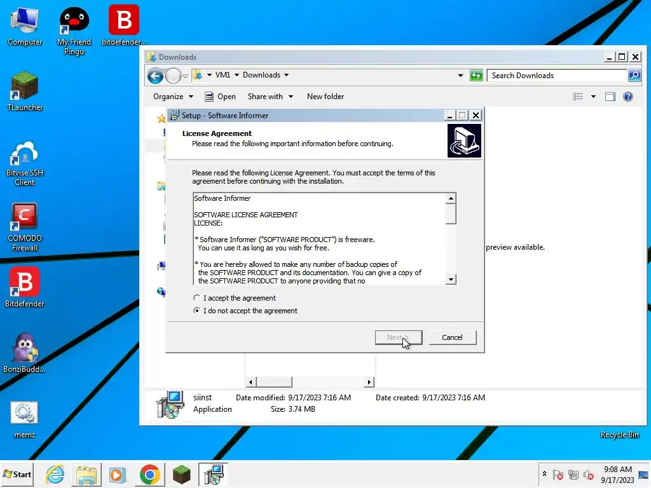Toggle the preview pane icon

coord(610,97)
